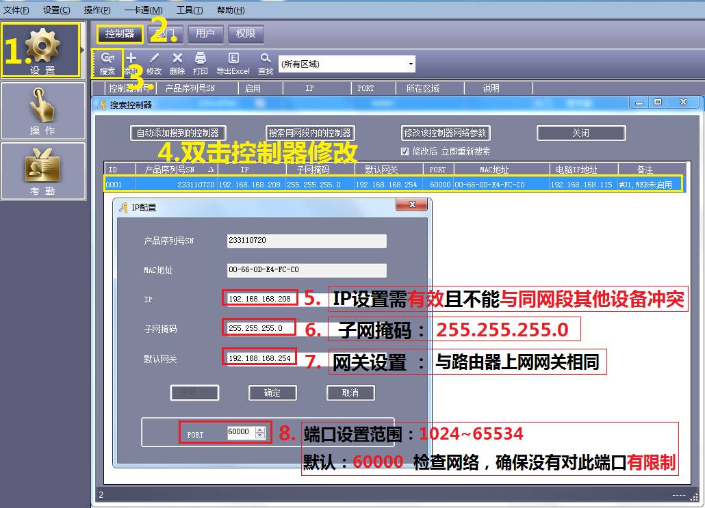Screen dimensions: 705x508
Task: Switch to the 用户 tab
Action: pos(205,33)
